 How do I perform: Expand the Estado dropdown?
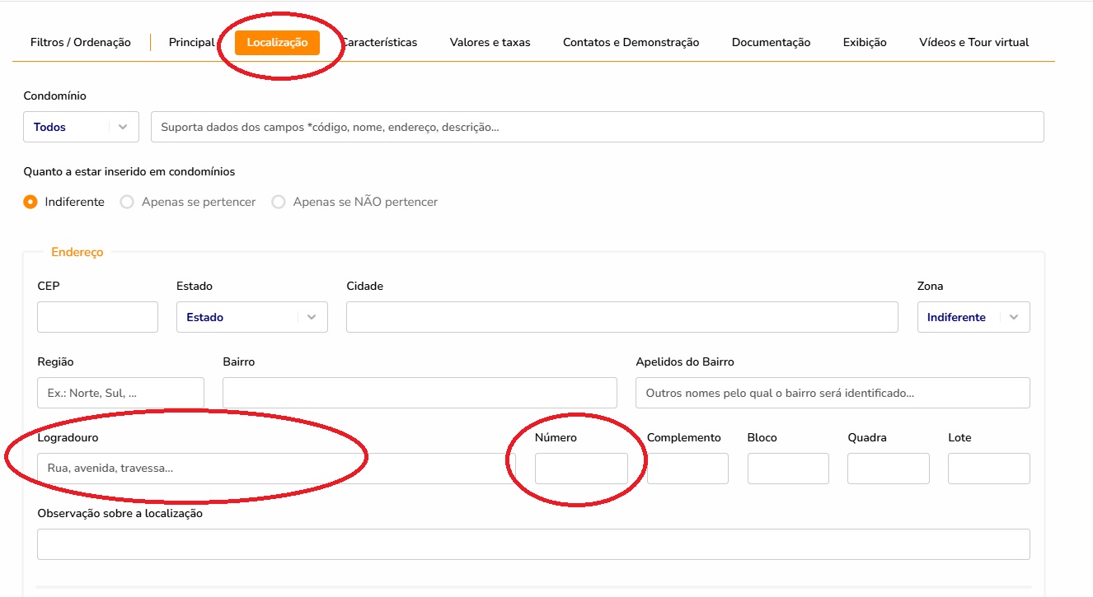coord(251,317)
